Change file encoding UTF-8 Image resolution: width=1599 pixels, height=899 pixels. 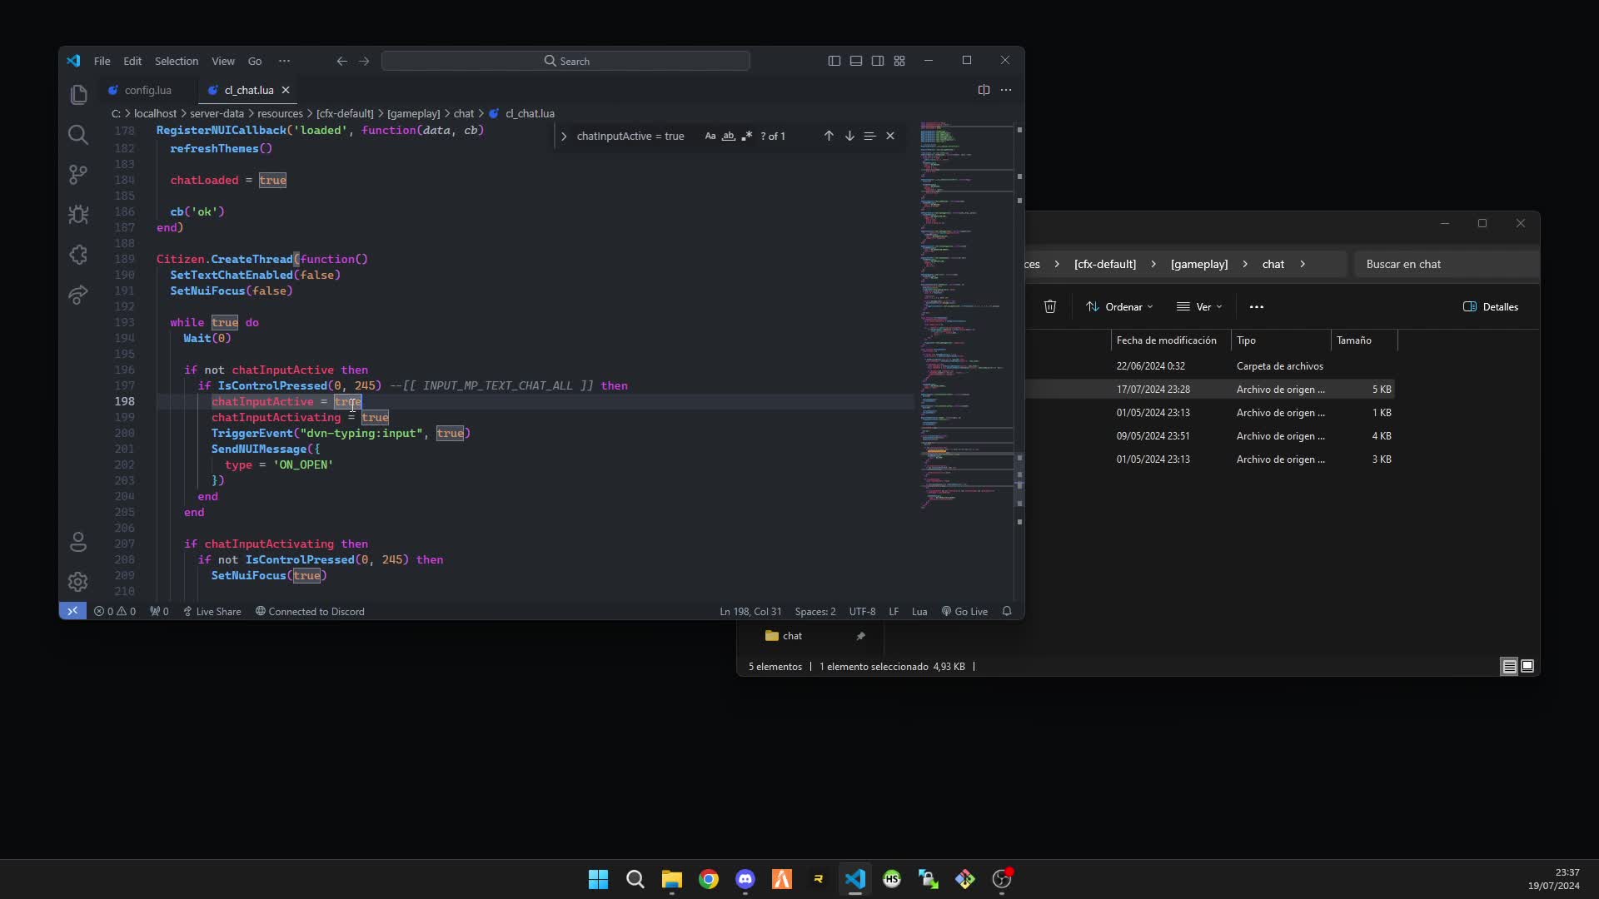pyautogui.click(x=862, y=611)
